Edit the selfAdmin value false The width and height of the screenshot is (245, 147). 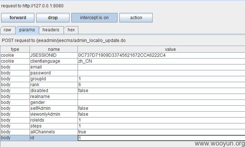161,109
